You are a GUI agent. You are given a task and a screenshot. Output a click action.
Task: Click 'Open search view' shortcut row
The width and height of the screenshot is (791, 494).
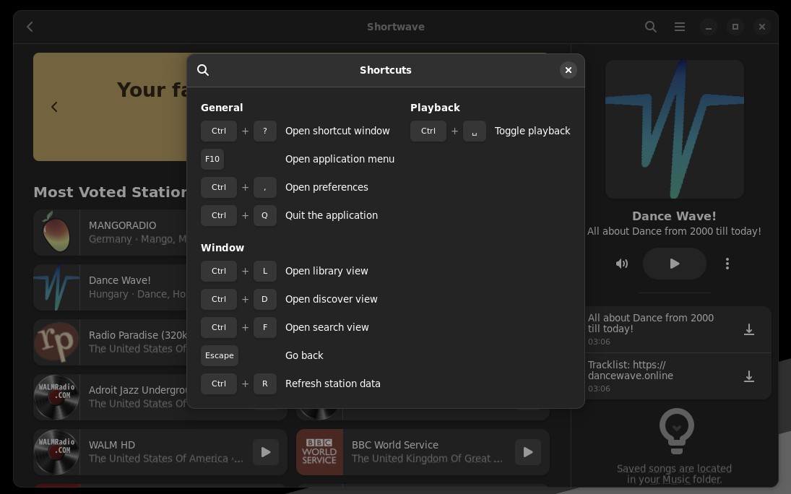(298, 327)
